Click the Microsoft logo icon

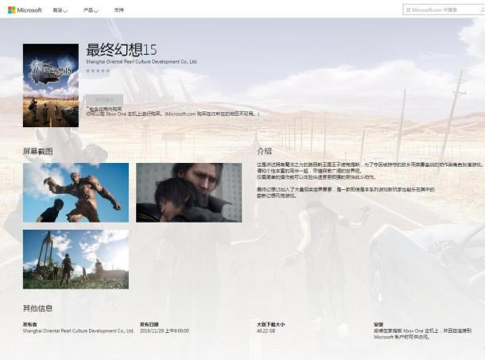coord(11,10)
